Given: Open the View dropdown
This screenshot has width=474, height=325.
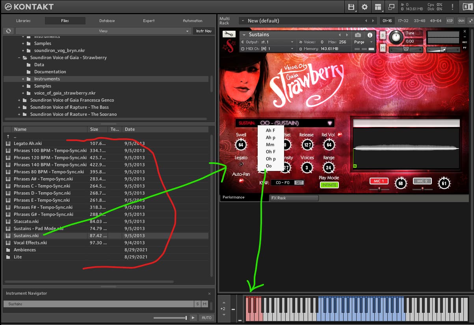Looking at the screenshot, I should pos(103,31).
